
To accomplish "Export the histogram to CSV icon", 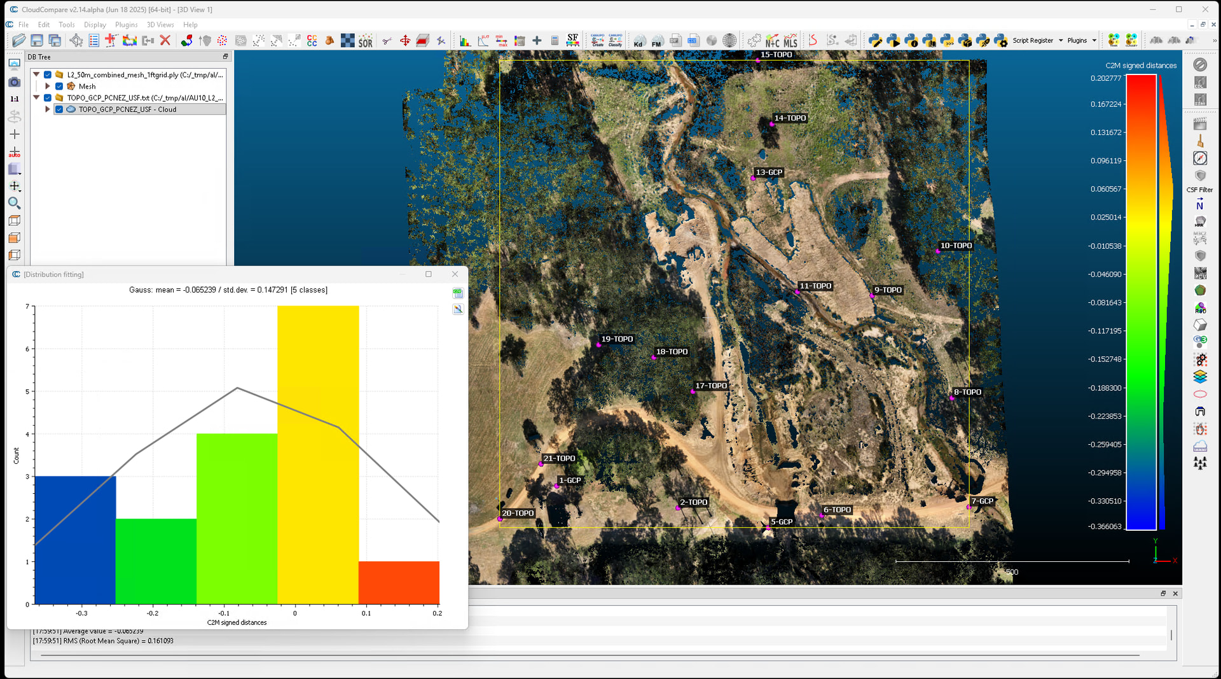I will [458, 293].
